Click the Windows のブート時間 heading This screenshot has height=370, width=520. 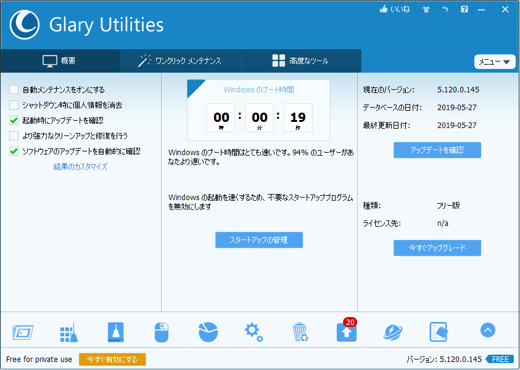coord(258,90)
